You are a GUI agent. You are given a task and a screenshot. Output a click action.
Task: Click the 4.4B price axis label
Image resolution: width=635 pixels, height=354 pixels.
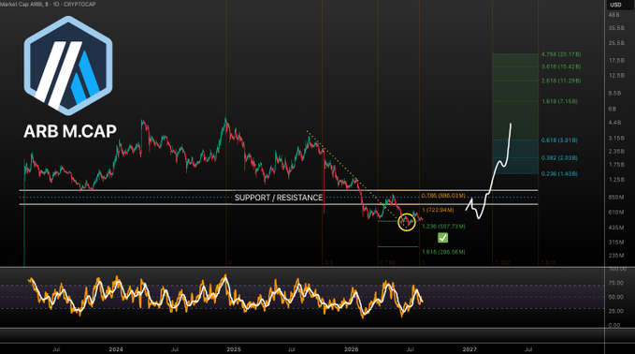click(614, 123)
